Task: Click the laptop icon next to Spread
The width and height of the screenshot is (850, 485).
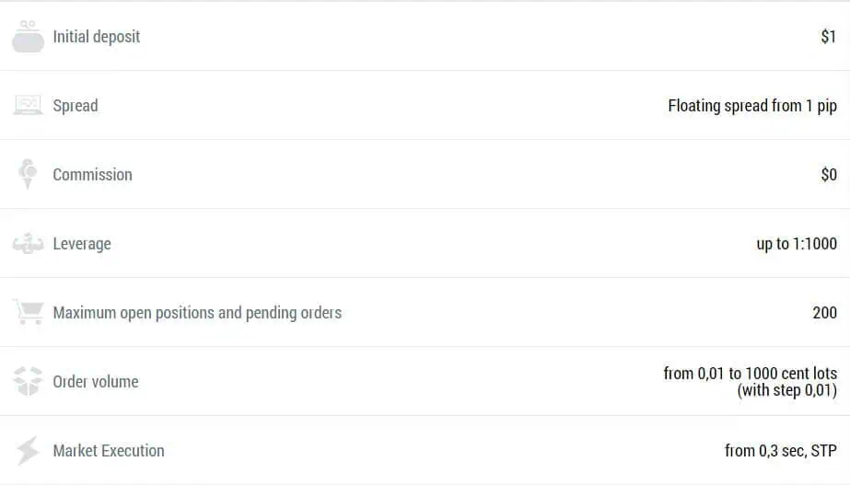Action: click(x=28, y=105)
